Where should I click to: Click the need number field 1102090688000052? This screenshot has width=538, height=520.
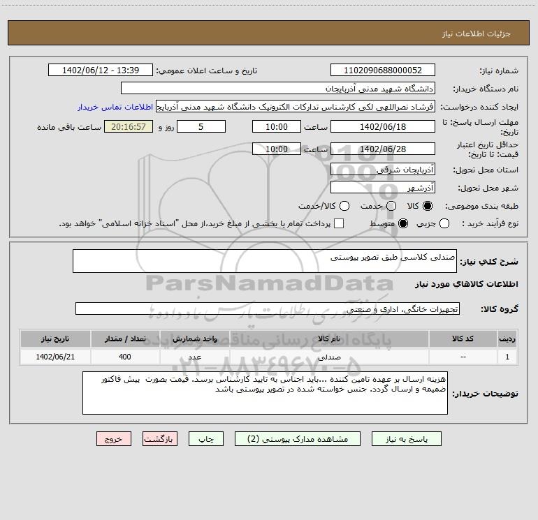(x=383, y=70)
